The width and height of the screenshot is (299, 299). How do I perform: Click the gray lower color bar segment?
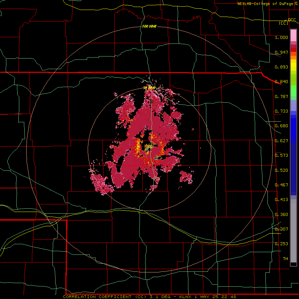pos(293,231)
